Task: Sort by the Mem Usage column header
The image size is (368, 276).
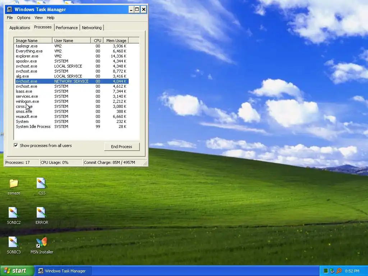Action: [x=116, y=40]
